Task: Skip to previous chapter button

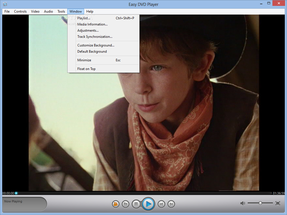Action: click(161, 204)
